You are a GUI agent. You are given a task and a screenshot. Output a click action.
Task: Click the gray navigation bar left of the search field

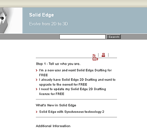30,37
